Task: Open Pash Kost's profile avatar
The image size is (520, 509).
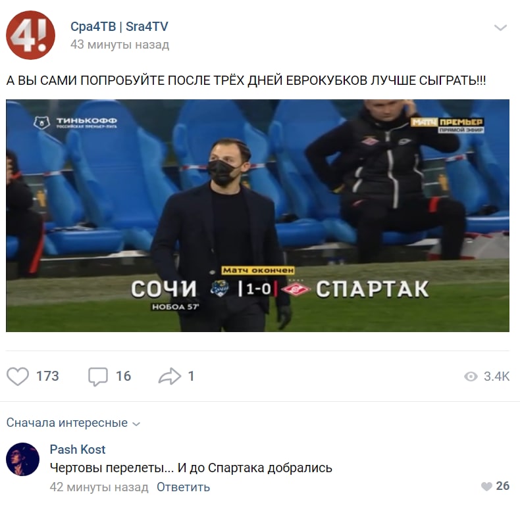Action: pos(22,459)
